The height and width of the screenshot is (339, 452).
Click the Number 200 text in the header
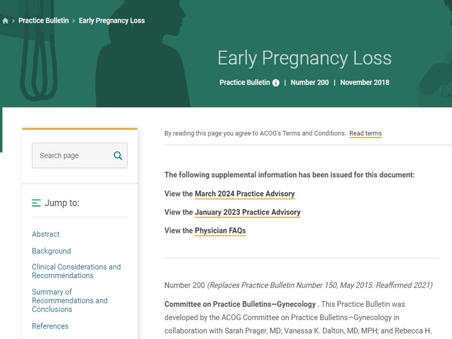309,82
